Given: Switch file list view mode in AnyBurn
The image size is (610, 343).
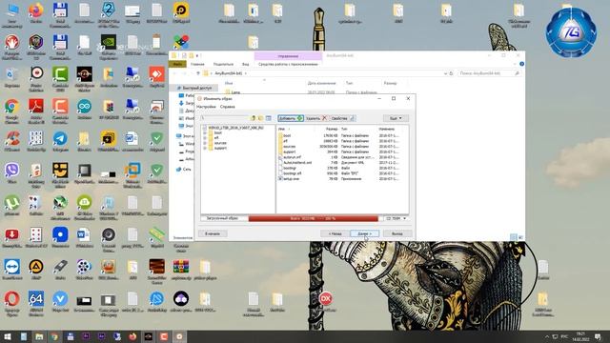Looking at the screenshot, I should click(269, 118).
